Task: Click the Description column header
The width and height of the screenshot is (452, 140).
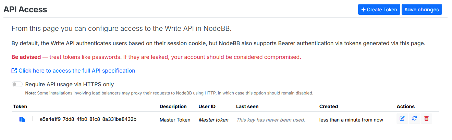Action: (173, 106)
